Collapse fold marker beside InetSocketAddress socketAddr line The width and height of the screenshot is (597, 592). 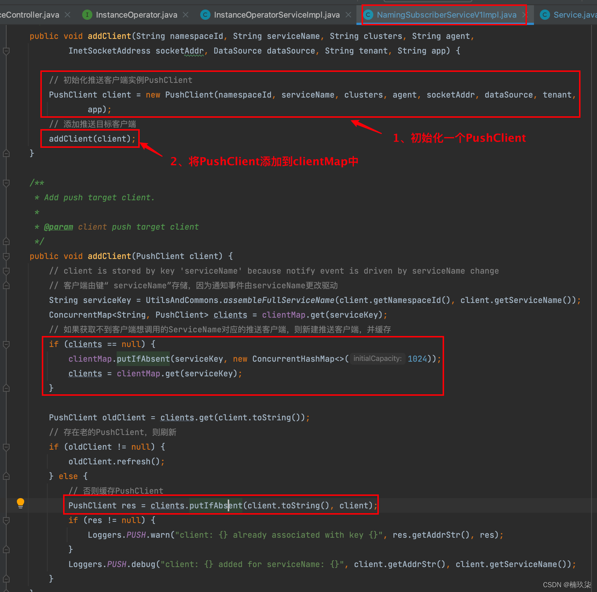coord(6,51)
